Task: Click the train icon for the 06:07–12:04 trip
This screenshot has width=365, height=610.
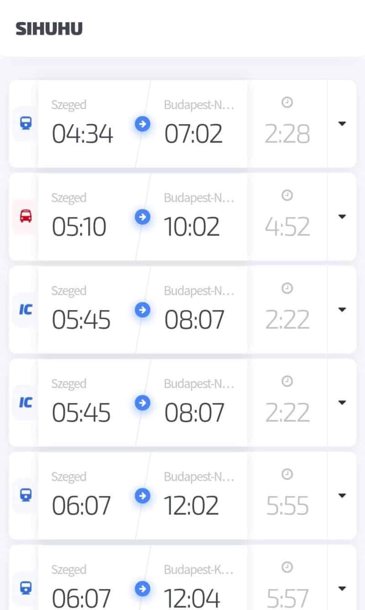Action: 26,589
